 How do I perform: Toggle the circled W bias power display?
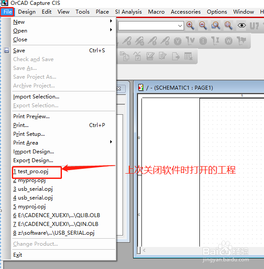228,41
